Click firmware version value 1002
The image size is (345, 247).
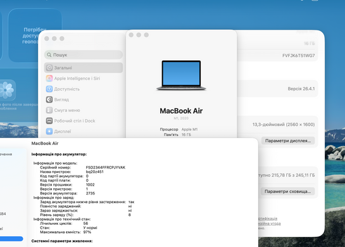click(91, 185)
